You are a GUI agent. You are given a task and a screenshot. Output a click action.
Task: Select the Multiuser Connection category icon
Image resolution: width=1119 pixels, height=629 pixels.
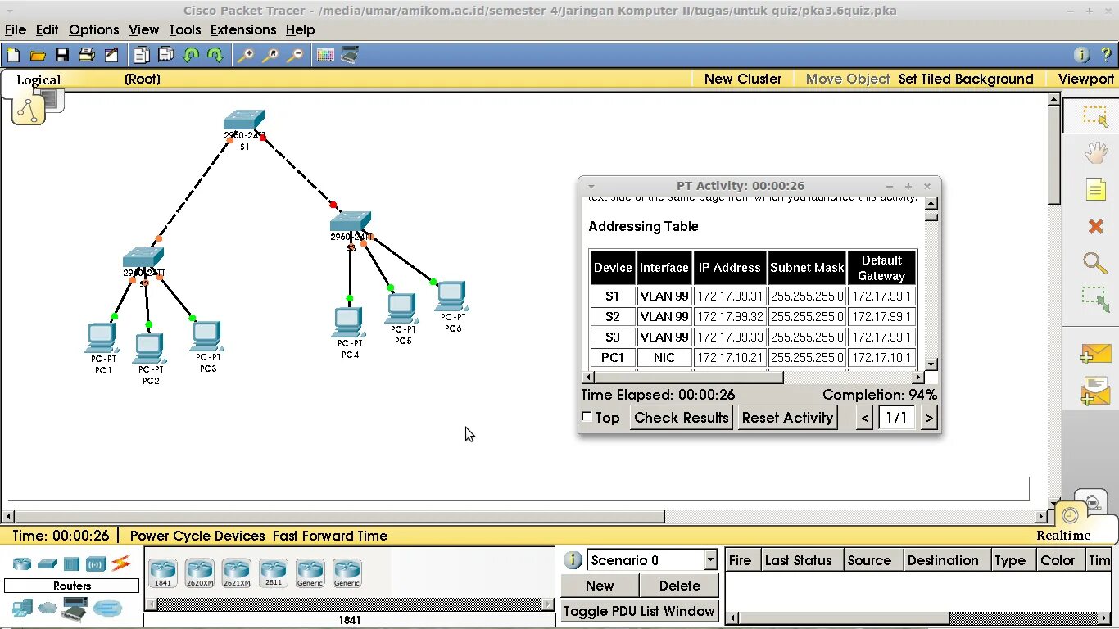106,609
